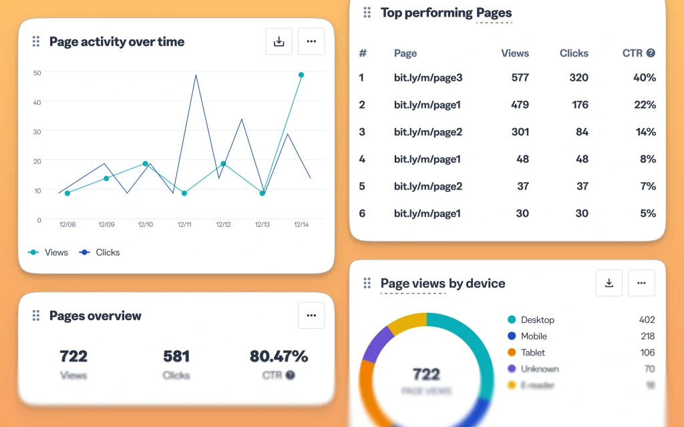Click the 40% CTR value
The image size is (684, 427).
coord(645,77)
